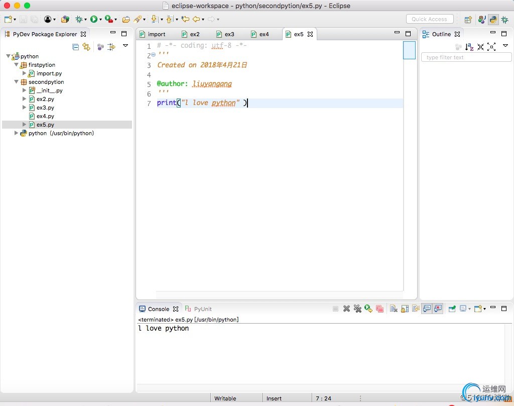Clear the Console output

[394, 309]
